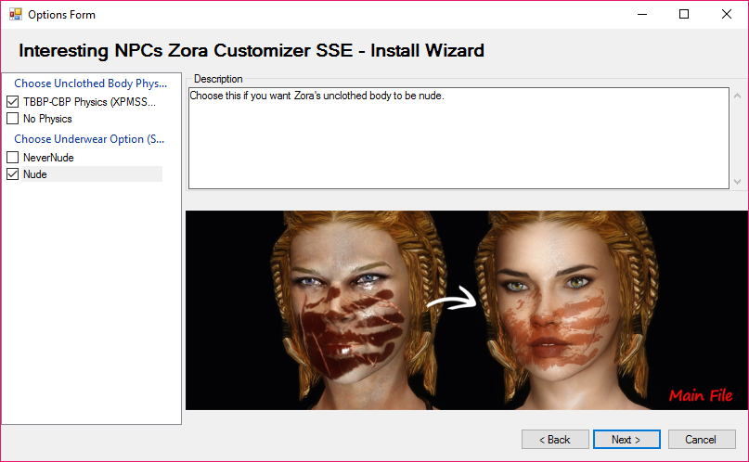Close the Options Form window
This screenshot has width=749, height=462.
(727, 14)
